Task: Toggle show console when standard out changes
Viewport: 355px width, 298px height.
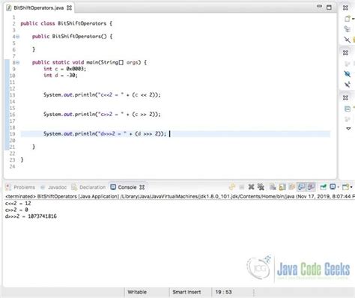Action: pos(301,186)
